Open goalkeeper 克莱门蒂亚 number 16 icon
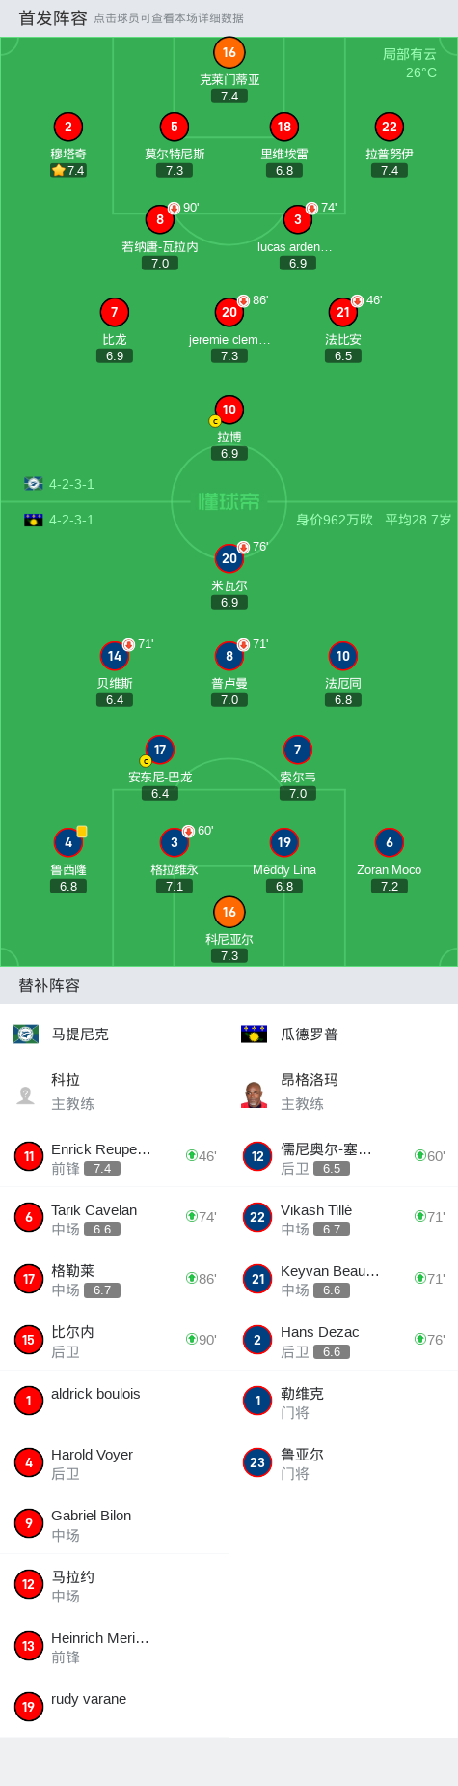This screenshot has width=458, height=1786. (x=229, y=52)
